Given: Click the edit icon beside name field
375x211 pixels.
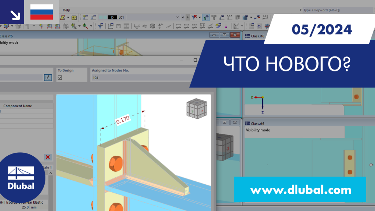Looking at the screenshot, I should pyautogui.click(x=48, y=78).
